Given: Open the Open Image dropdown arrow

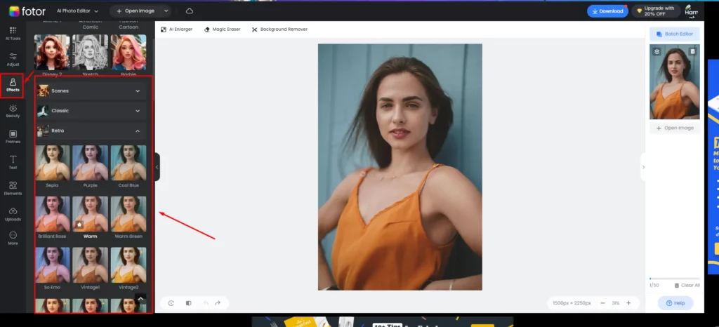Looking at the screenshot, I should (166, 11).
